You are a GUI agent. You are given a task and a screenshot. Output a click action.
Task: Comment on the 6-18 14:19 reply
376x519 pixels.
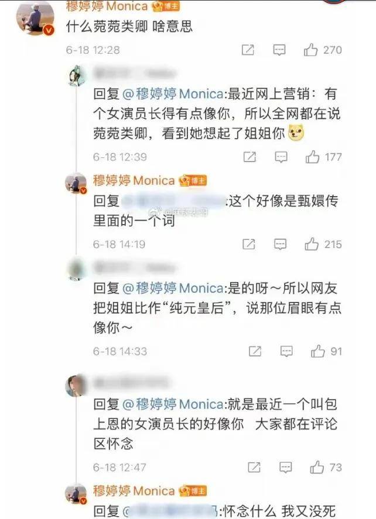pyautogui.click(x=281, y=244)
